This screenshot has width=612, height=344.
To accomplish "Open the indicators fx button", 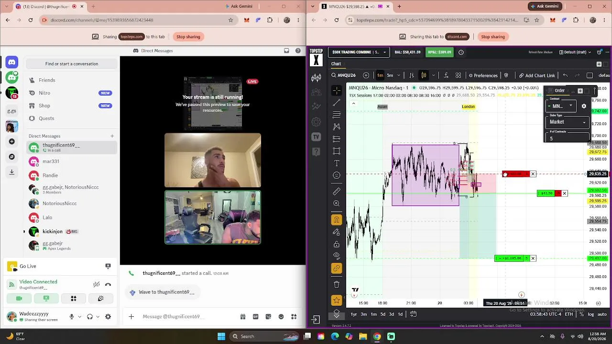I will [446, 75].
